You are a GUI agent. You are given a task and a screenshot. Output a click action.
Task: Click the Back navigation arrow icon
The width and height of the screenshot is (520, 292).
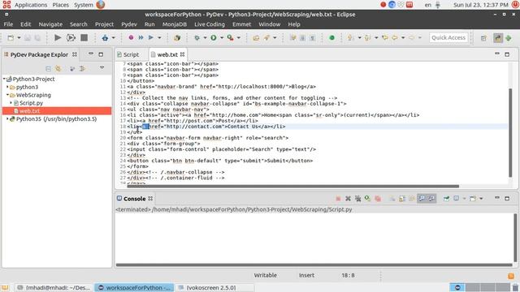click(x=395, y=38)
